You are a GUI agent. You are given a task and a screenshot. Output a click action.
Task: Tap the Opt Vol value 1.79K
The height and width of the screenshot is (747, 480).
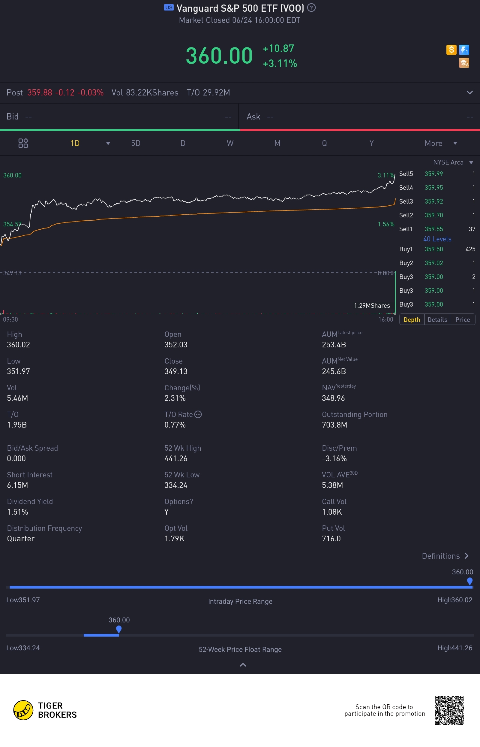click(x=174, y=539)
